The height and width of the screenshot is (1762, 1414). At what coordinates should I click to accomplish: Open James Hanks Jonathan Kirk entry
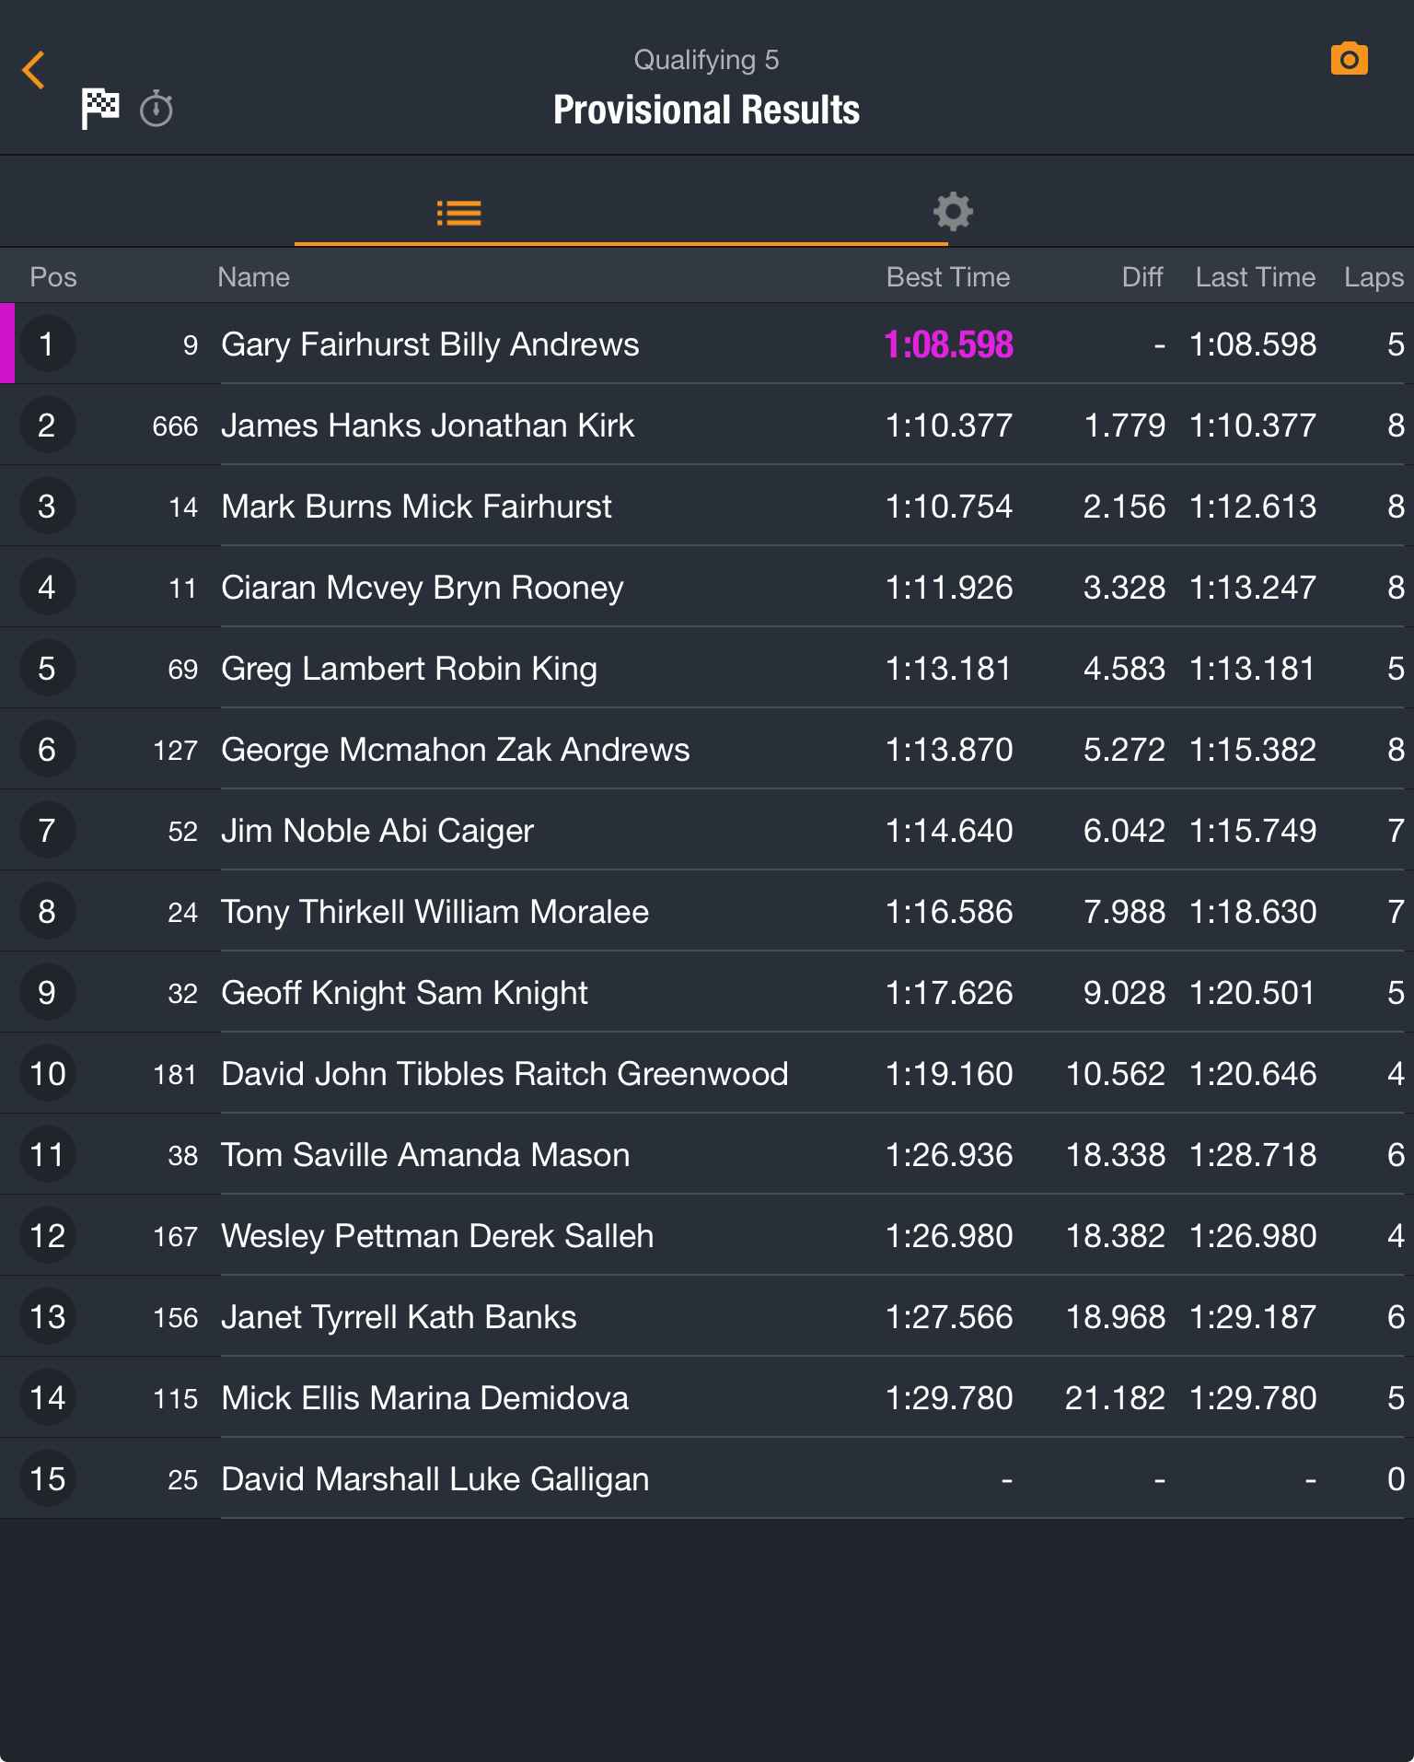(707, 425)
